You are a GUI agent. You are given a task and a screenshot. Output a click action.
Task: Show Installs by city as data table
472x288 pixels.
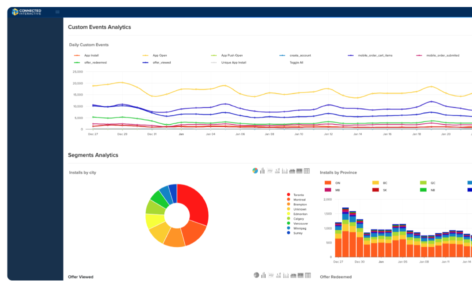(307, 171)
